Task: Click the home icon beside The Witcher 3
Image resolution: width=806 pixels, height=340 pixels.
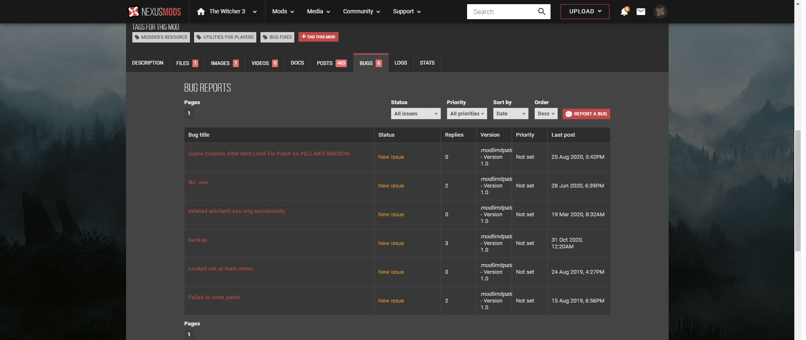Action: point(201,12)
